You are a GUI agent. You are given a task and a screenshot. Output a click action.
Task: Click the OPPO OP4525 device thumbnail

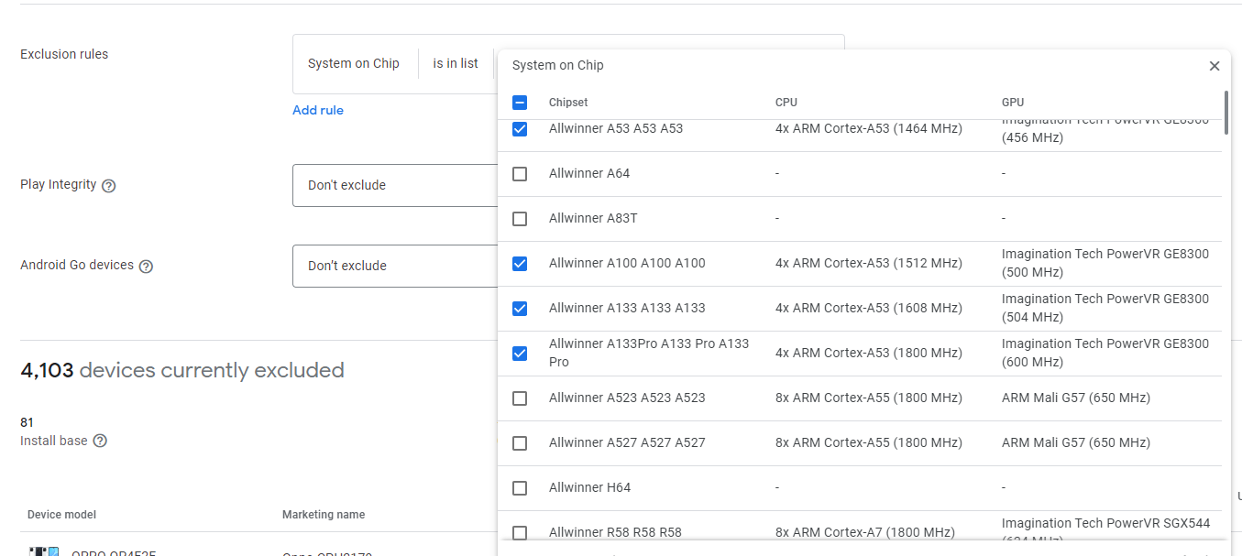[44, 551]
